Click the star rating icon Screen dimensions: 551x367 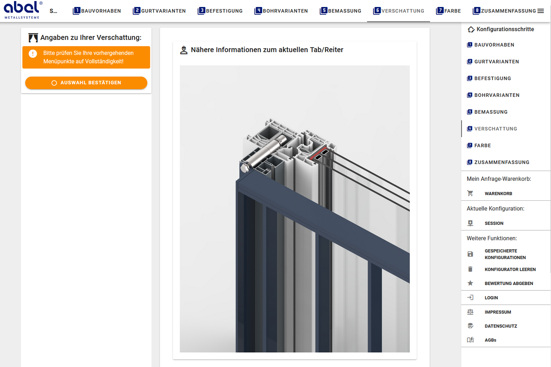coord(470,283)
